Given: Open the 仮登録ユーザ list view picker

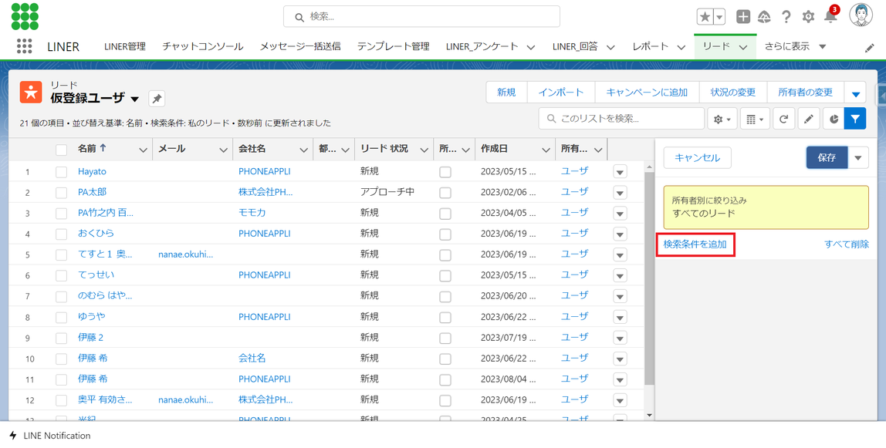Looking at the screenshot, I should [x=134, y=99].
